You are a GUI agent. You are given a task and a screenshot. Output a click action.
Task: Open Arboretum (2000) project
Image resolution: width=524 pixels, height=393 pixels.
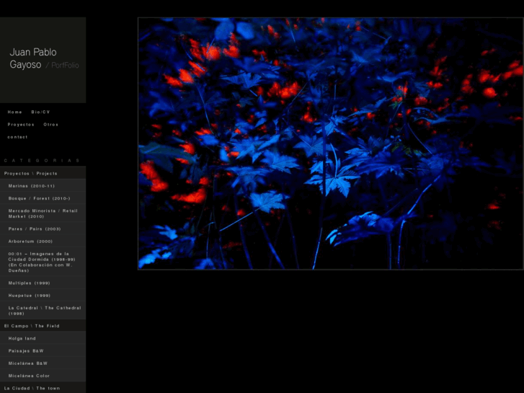(x=43, y=241)
